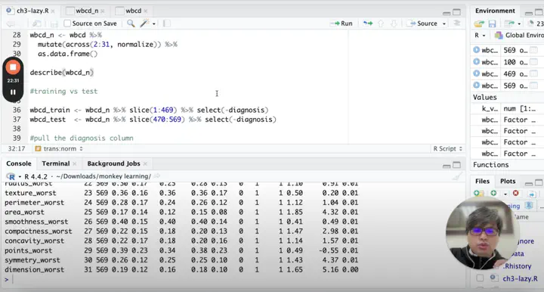Close the Background Jobs tab
Image resolution: width=544 pixels, height=292 pixels.
tap(145, 164)
